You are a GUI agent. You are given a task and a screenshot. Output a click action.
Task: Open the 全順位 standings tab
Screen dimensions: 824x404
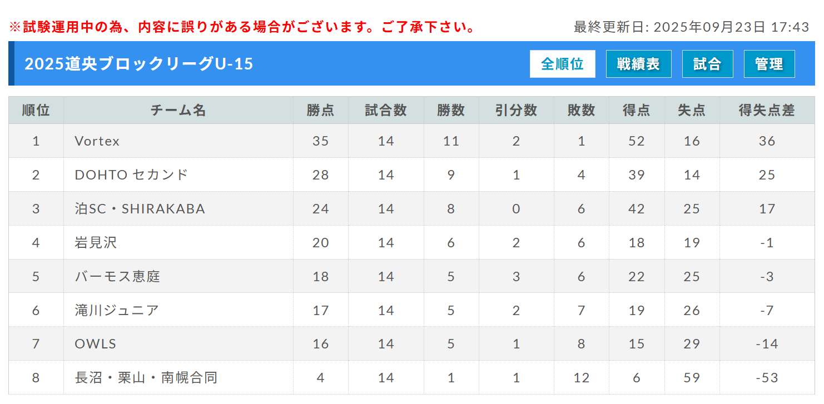pyautogui.click(x=562, y=64)
